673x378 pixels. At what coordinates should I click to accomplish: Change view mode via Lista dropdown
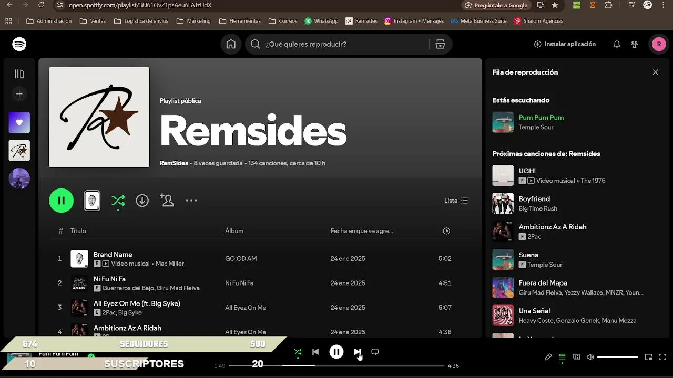(x=456, y=201)
